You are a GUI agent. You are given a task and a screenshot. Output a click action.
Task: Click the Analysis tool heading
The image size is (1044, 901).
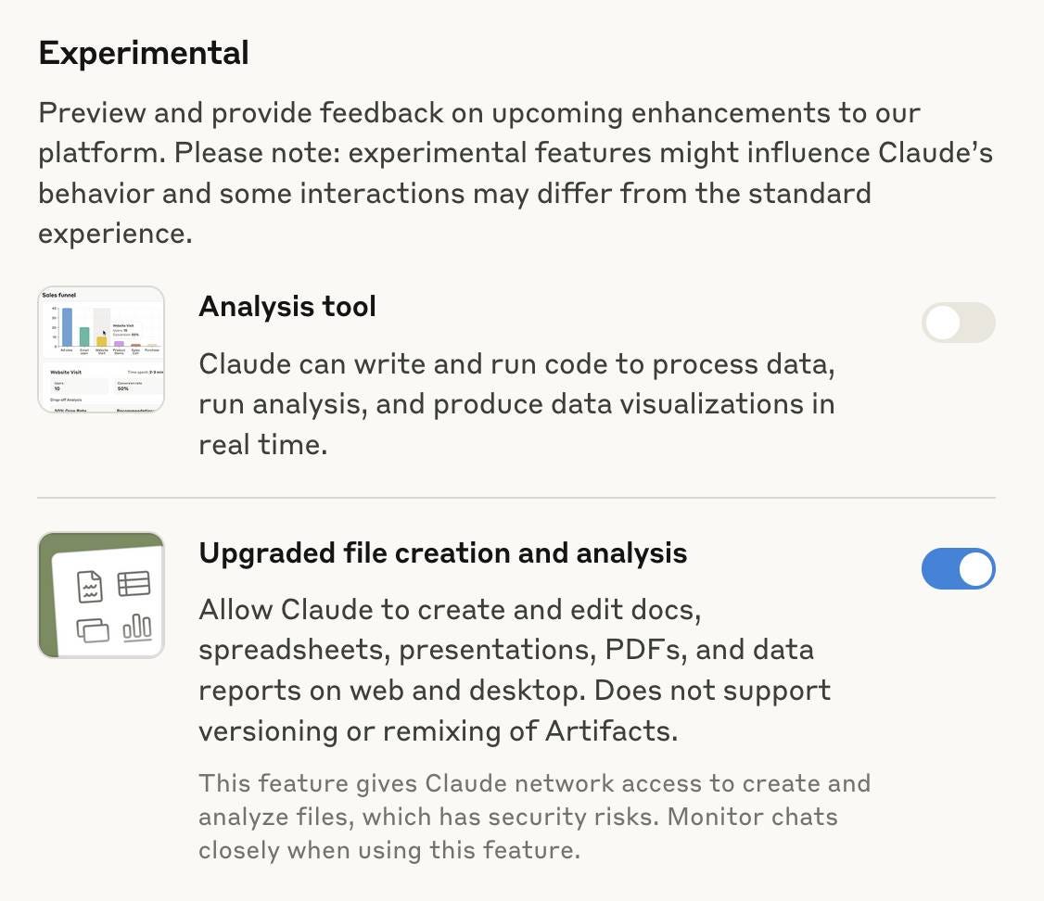287,306
